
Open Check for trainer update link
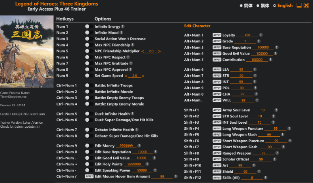coord(20,126)
